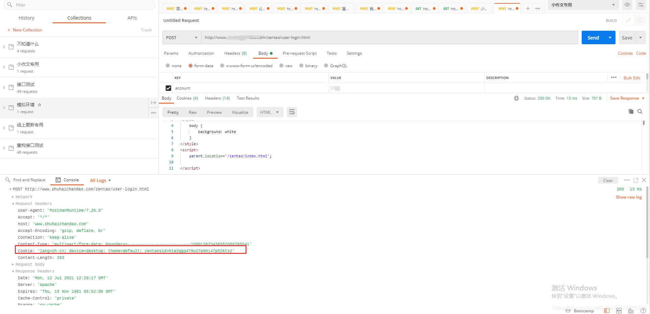Open the Pre-request Script tab
The image size is (650, 314).
pyautogui.click(x=300, y=53)
